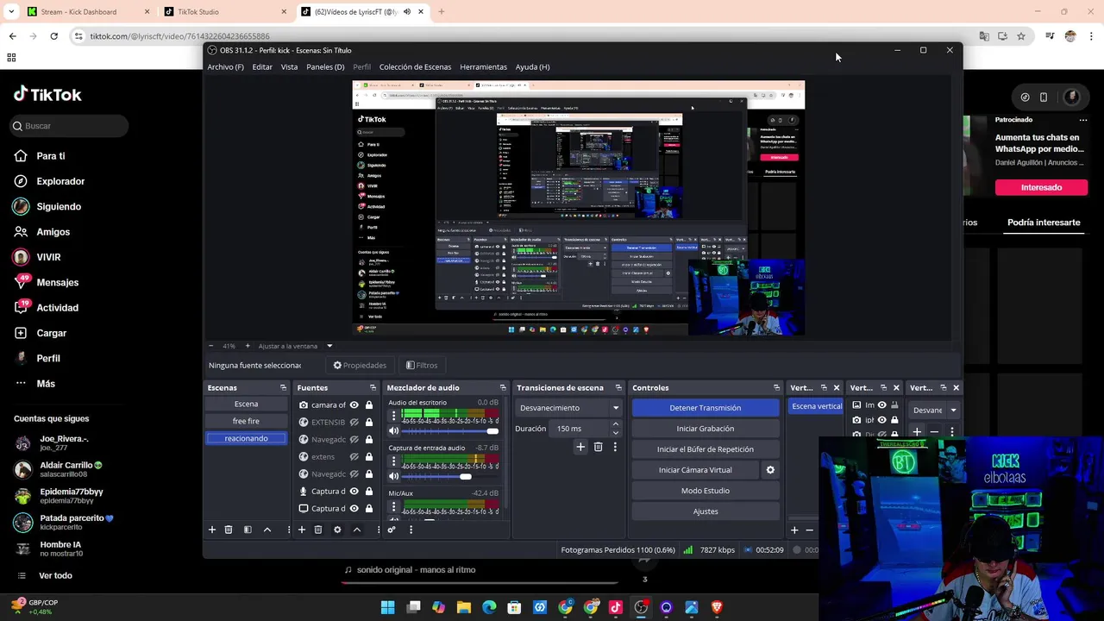Image resolution: width=1104 pixels, height=621 pixels.
Task: Open transition properties three-dot menu
Action: [x=615, y=447]
